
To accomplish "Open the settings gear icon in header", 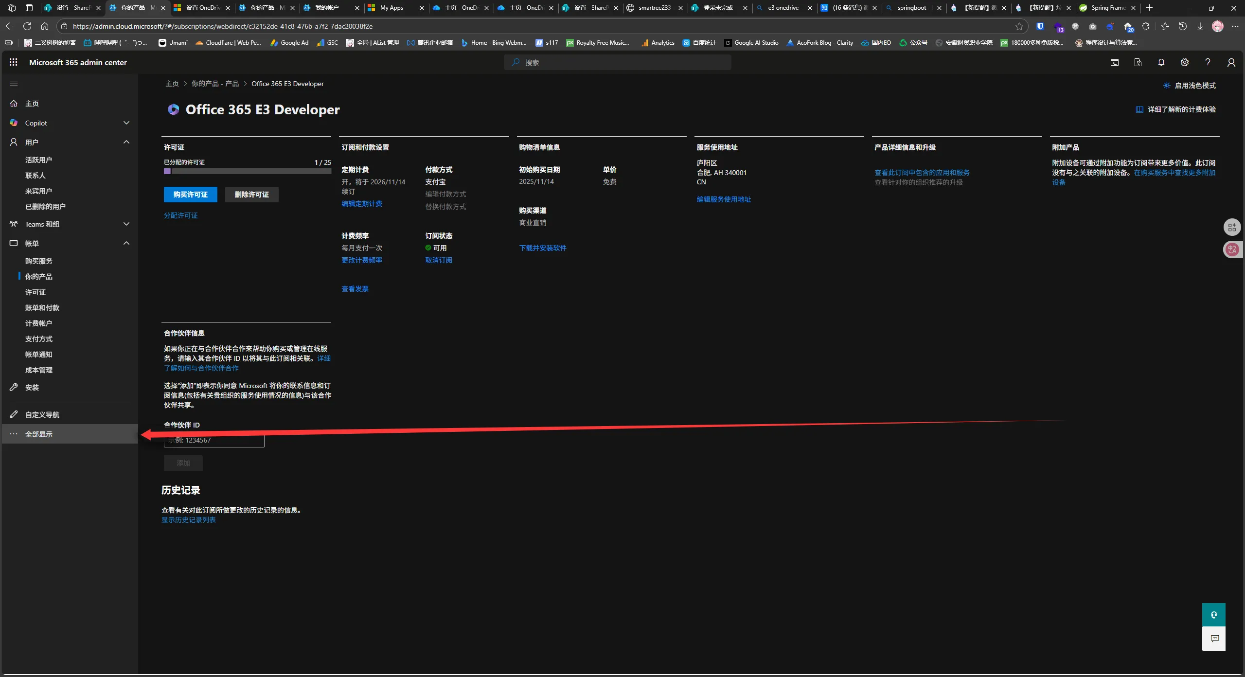I will coord(1184,62).
